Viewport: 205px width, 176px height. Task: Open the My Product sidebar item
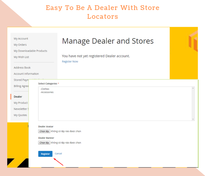pyautogui.click(x=21, y=103)
